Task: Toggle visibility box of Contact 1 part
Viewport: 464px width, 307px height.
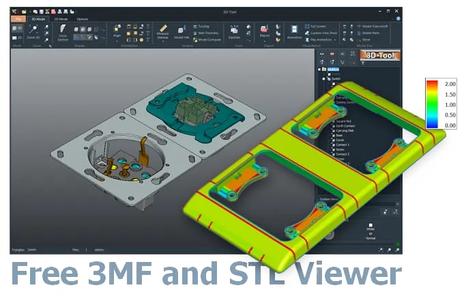Action: pyautogui.click(x=334, y=145)
